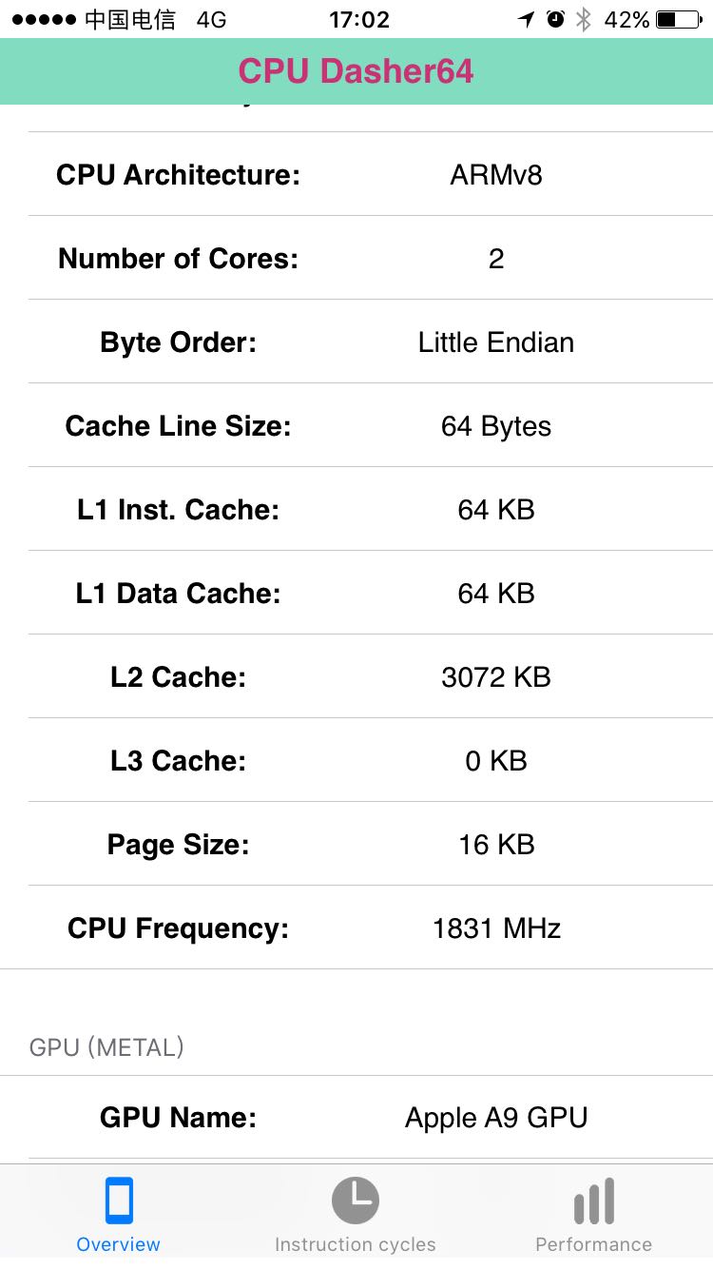Switch to the Performance tab label

coord(593,1244)
